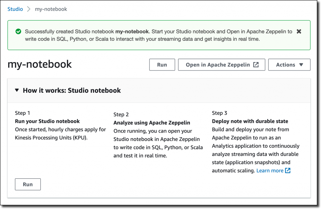Click the external-link icon beside Open in Apache Zeppelin
Viewport: 321px width, 209px height.
[256, 65]
